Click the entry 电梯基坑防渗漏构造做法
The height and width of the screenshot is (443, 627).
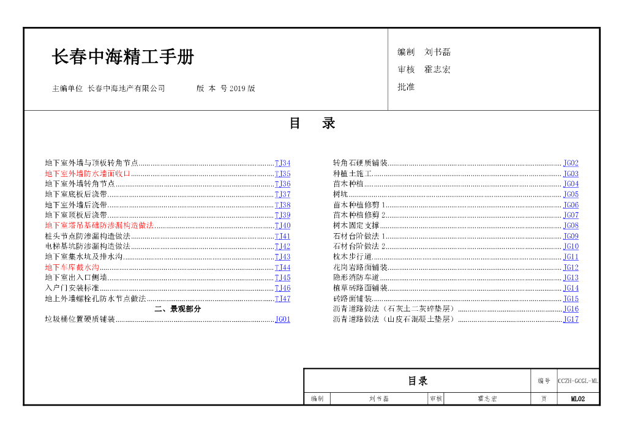point(88,247)
